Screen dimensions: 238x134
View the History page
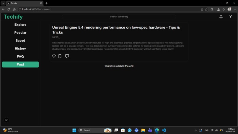pyautogui.click(x=20, y=49)
